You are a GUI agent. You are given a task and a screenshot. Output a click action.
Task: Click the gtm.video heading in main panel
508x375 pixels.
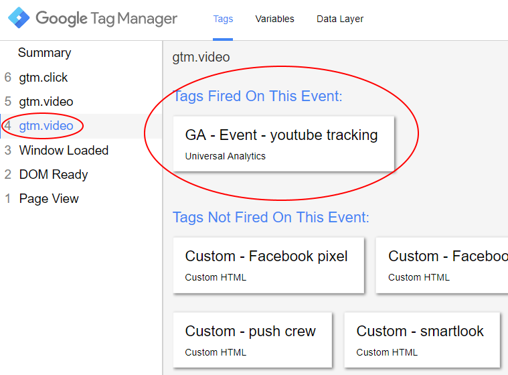pos(201,58)
